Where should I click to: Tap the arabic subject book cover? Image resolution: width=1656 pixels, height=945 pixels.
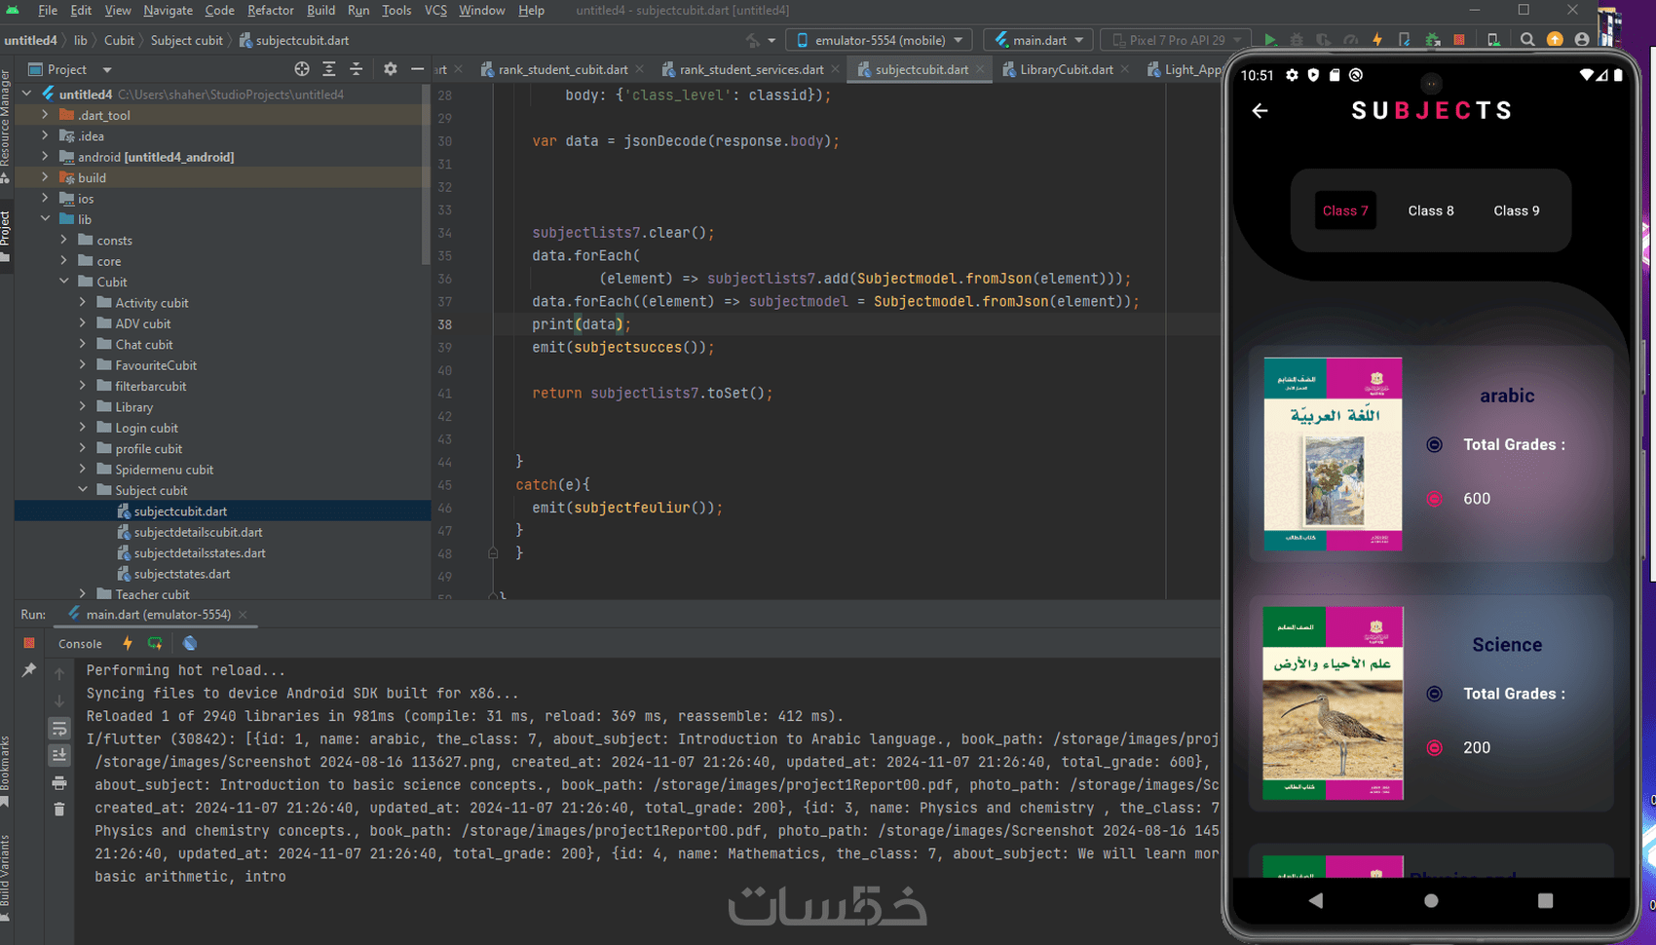[x=1333, y=454]
